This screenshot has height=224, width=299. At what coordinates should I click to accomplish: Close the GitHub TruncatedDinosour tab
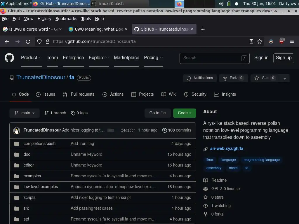click(x=192, y=29)
